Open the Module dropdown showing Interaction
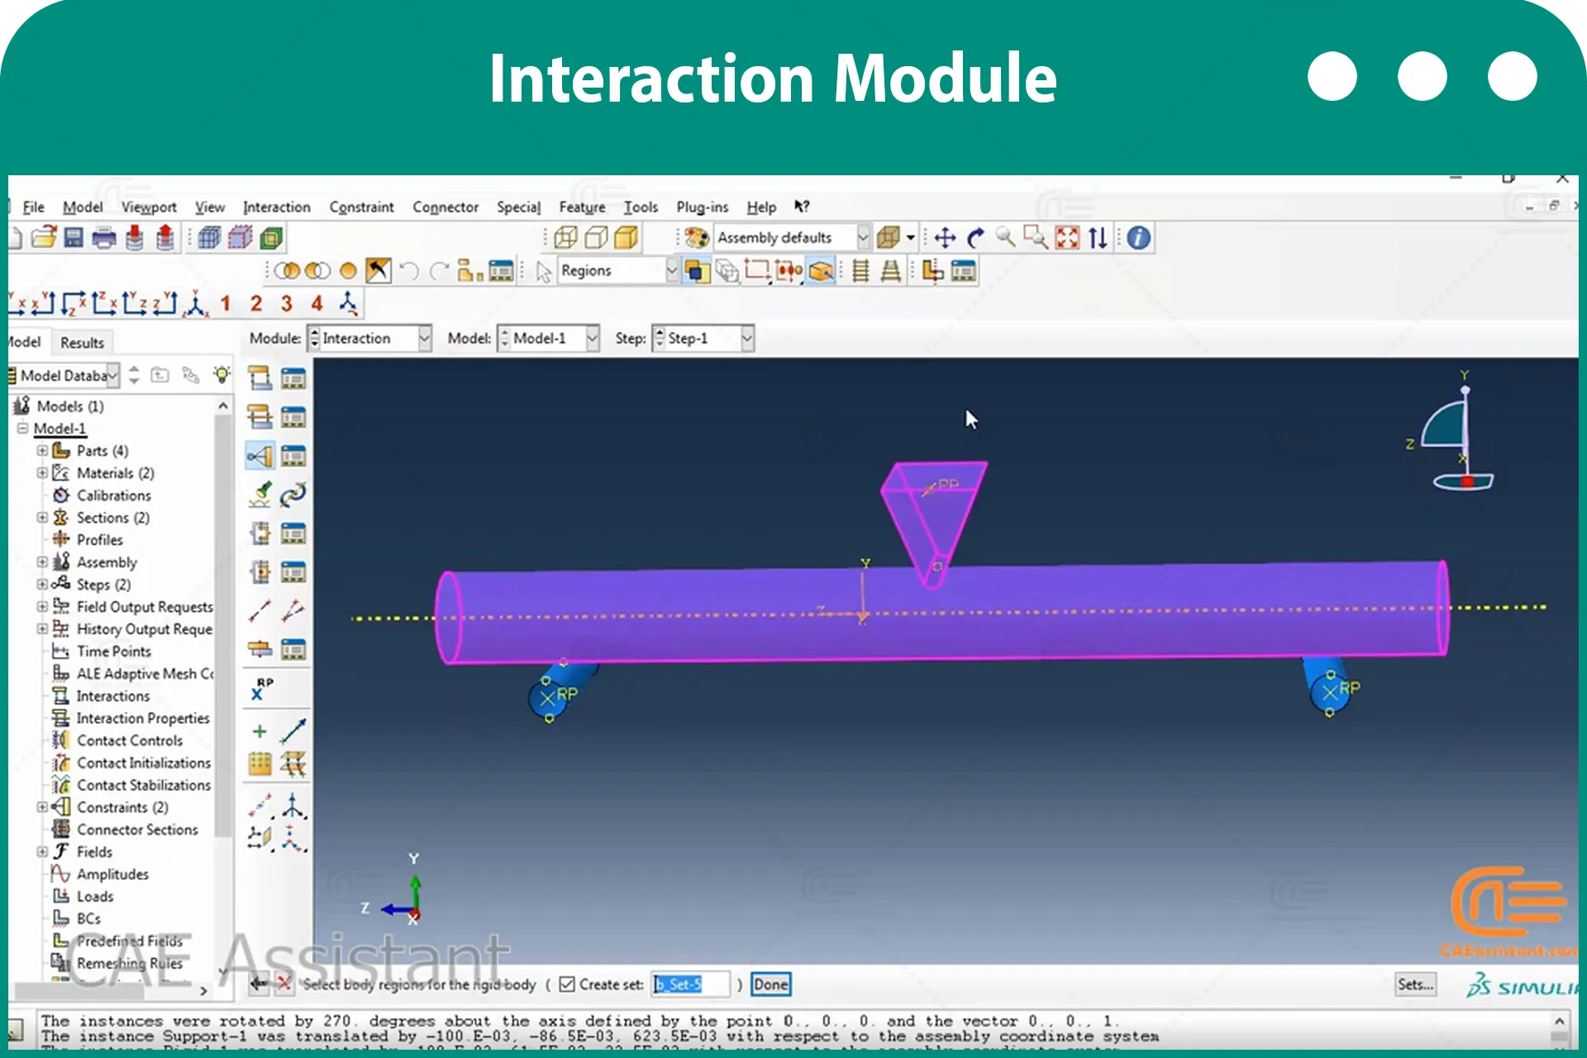Screen dimensions: 1587x1058 [x=369, y=338]
